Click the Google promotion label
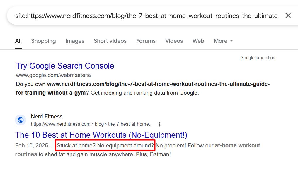 pos(258,58)
